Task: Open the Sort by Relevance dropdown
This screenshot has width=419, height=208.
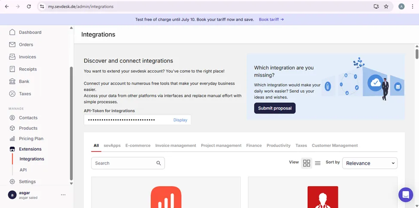Action: point(370,163)
